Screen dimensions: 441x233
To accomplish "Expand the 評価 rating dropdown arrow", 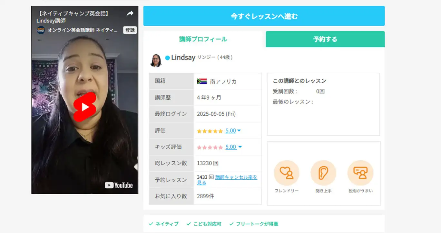I will [x=239, y=131].
